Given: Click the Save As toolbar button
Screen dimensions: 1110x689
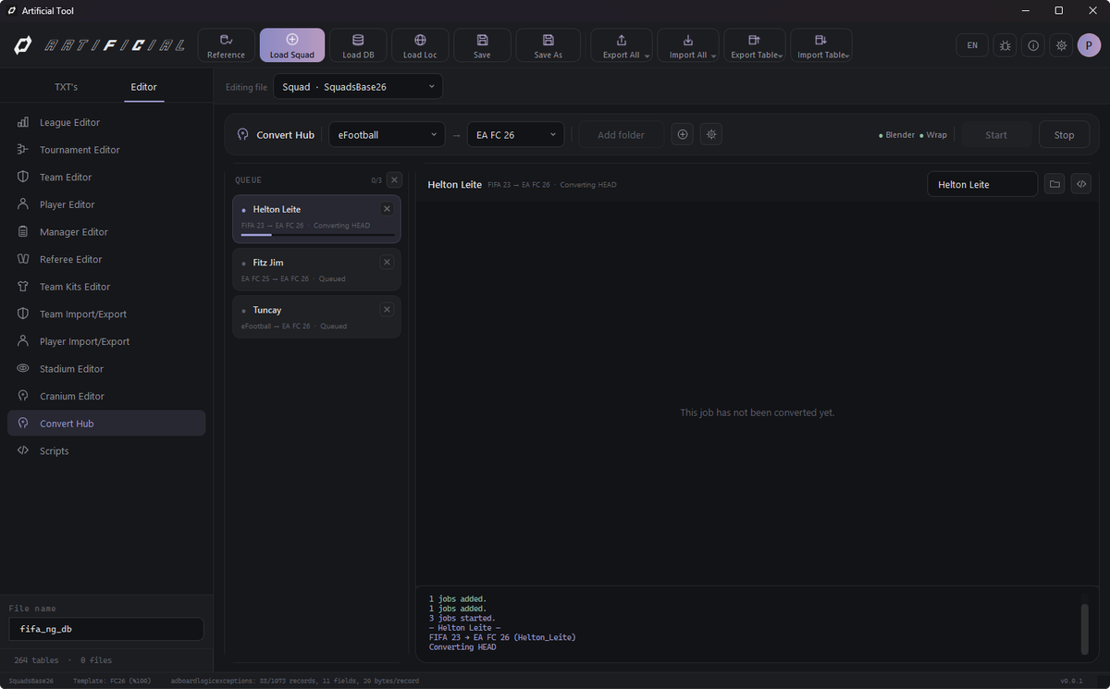Looking at the screenshot, I should (548, 45).
